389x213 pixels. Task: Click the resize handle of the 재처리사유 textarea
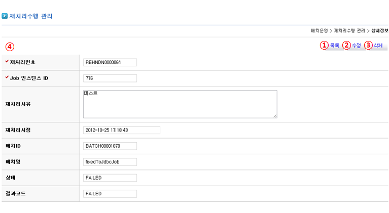click(x=274, y=115)
